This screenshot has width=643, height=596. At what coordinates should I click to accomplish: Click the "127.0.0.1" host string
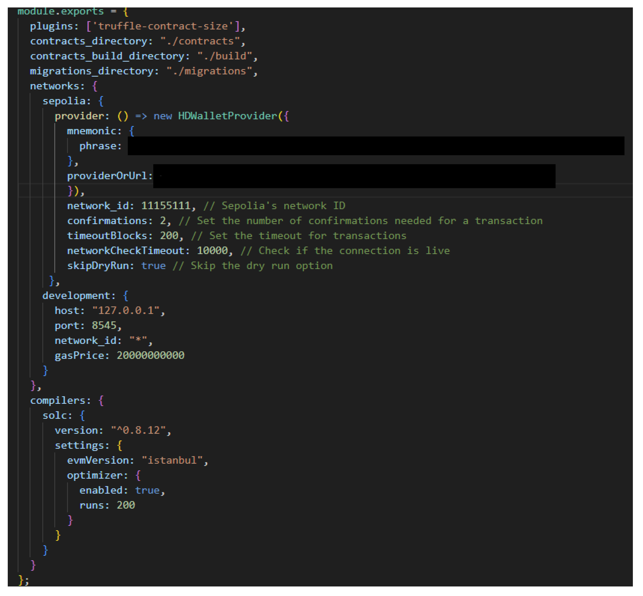pos(126,311)
